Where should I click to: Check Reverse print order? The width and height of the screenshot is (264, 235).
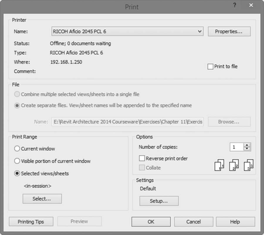142,158
